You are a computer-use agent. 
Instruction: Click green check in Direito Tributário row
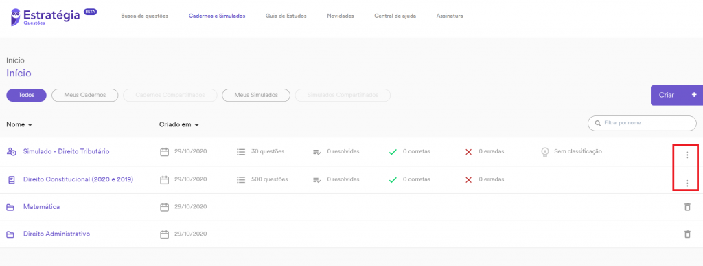[393, 152]
